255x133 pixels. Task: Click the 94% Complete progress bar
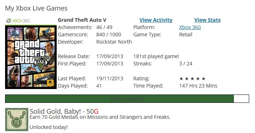[x=127, y=99]
